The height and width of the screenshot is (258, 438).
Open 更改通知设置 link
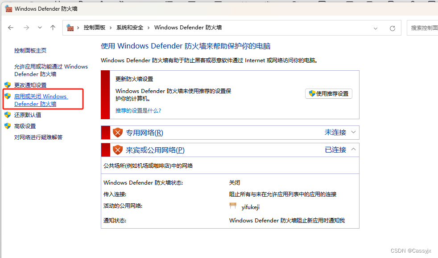coord(30,85)
